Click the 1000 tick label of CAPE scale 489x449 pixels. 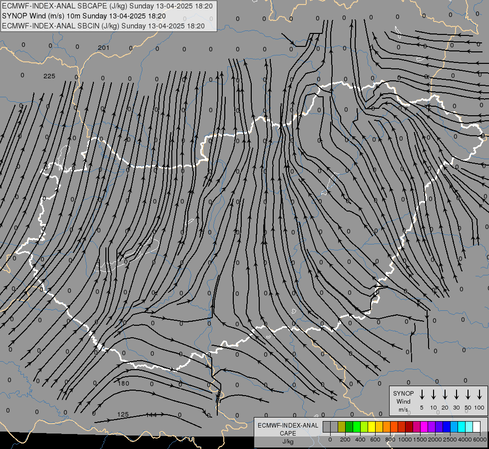click(x=405, y=440)
